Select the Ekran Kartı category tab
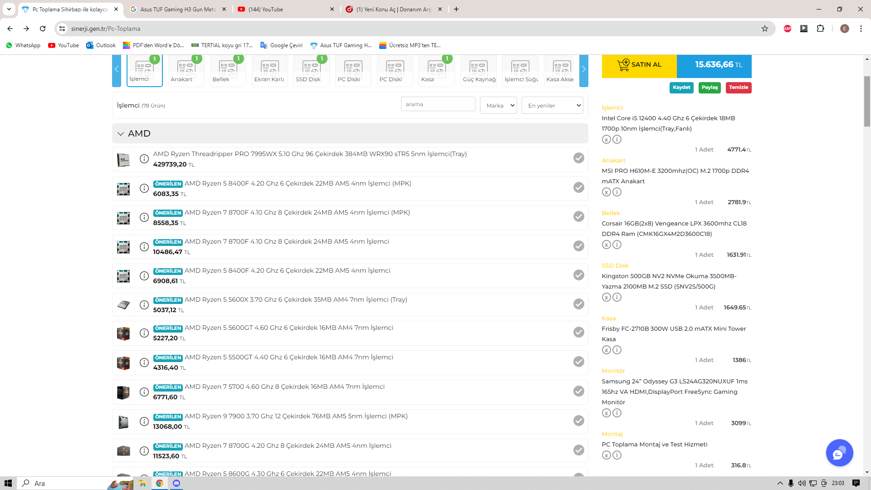The width and height of the screenshot is (871, 490). [x=270, y=70]
